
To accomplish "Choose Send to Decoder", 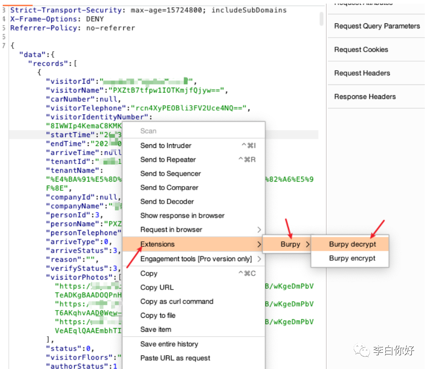I will (x=194, y=201).
